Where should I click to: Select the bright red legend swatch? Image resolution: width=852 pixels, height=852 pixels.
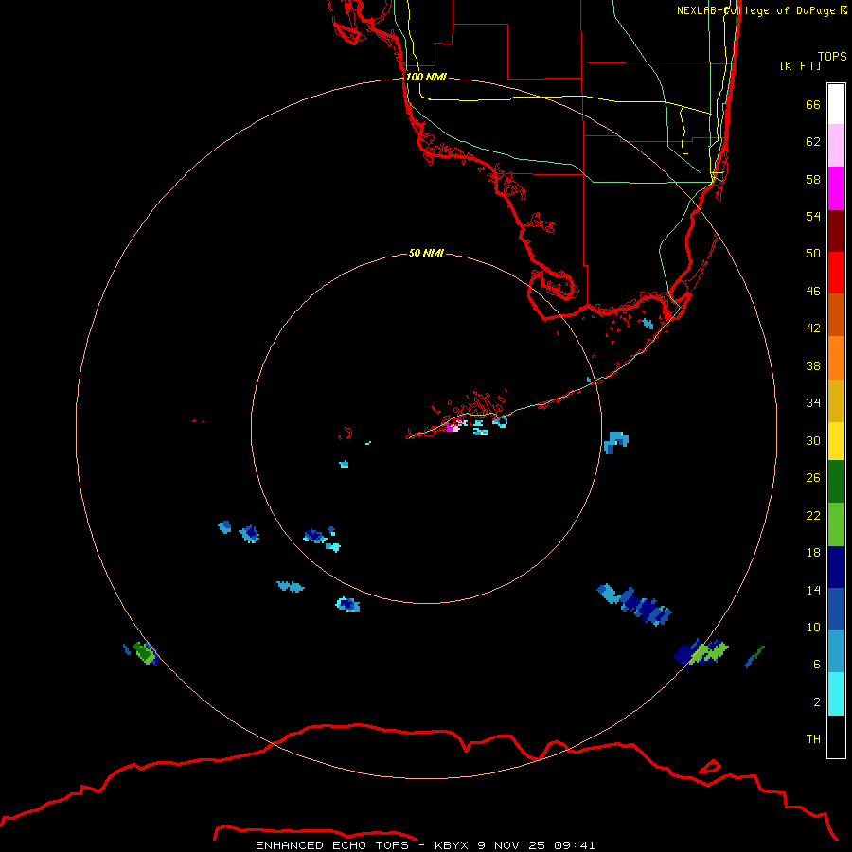pyautogui.click(x=836, y=273)
